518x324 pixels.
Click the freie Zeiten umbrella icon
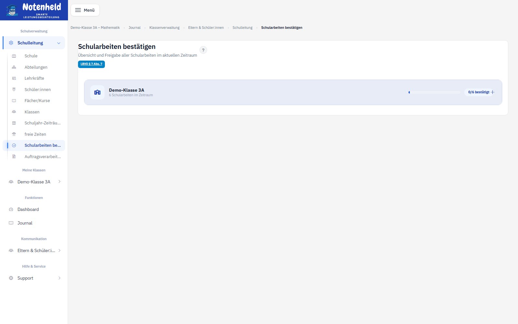(x=14, y=134)
